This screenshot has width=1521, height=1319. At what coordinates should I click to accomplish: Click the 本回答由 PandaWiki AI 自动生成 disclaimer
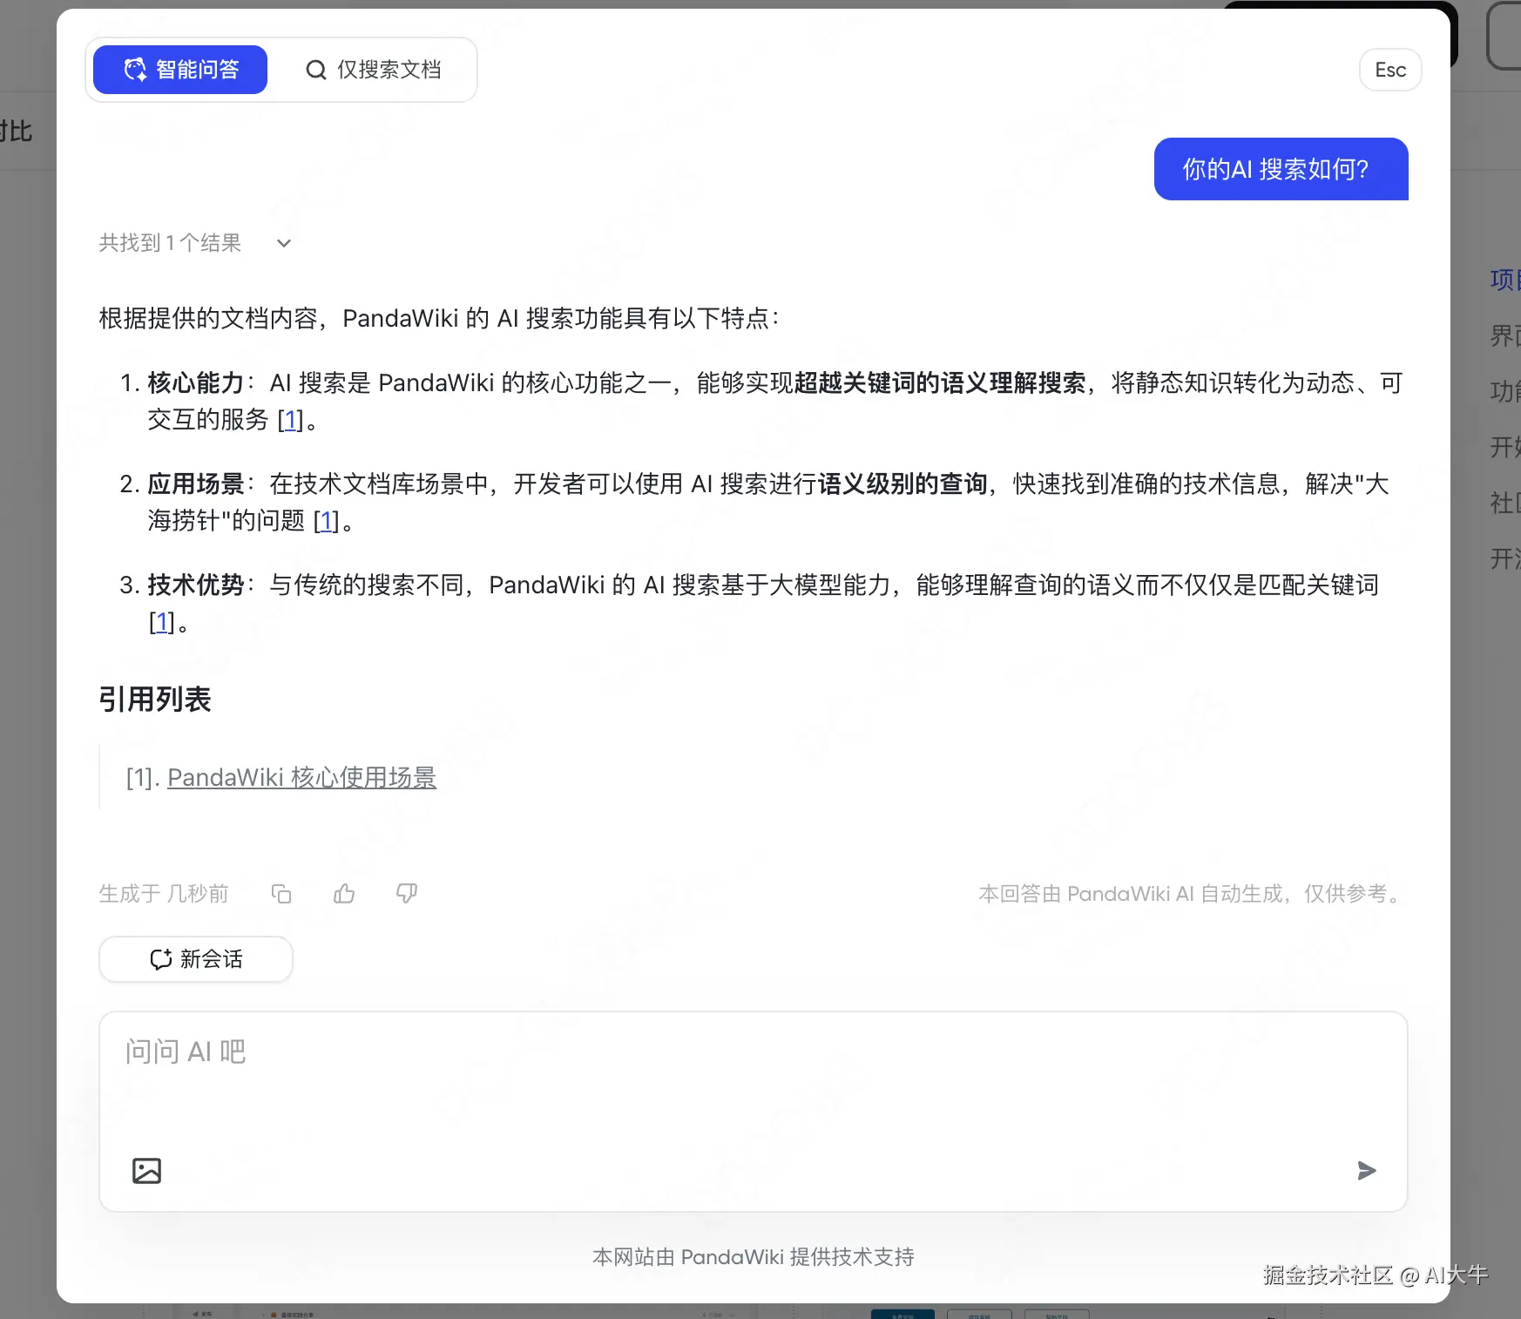click(1192, 894)
